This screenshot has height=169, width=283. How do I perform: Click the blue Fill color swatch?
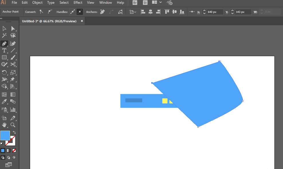pos(5,135)
